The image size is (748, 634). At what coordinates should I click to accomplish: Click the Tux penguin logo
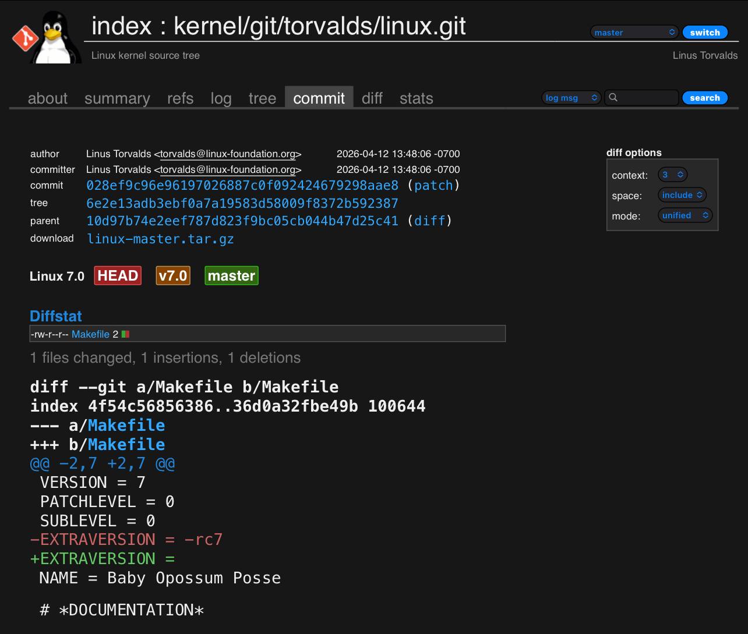(x=57, y=38)
